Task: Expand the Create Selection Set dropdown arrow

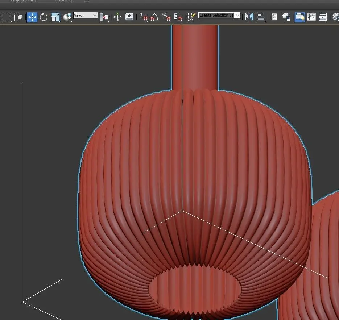Action: pos(237,15)
